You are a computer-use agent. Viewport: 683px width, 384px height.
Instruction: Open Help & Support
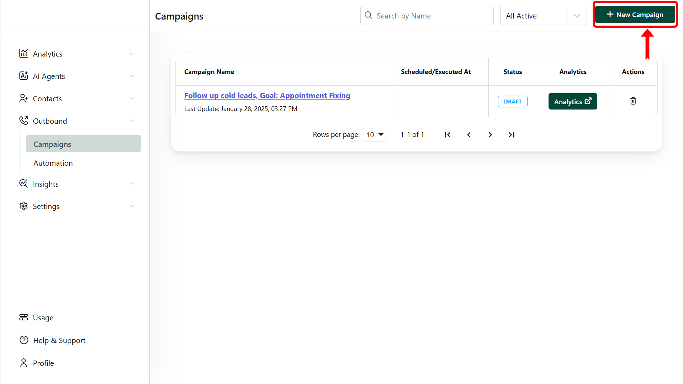tap(59, 340)
